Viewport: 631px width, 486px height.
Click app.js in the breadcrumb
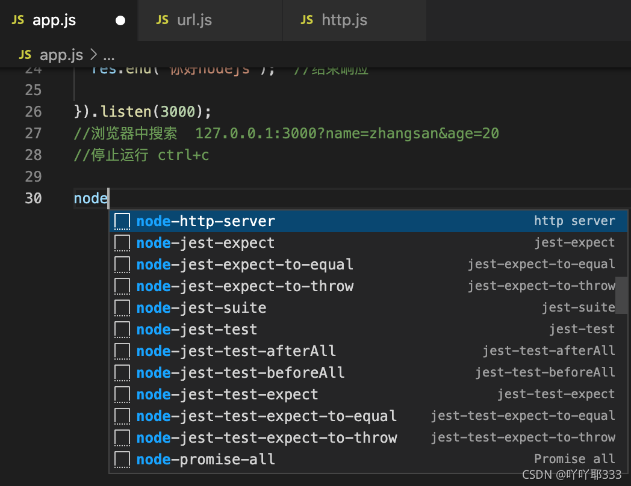[x=61, y=55]
